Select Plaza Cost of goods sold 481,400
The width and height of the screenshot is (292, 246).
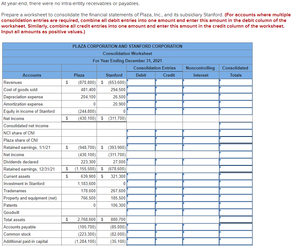(x=88, y=90)
